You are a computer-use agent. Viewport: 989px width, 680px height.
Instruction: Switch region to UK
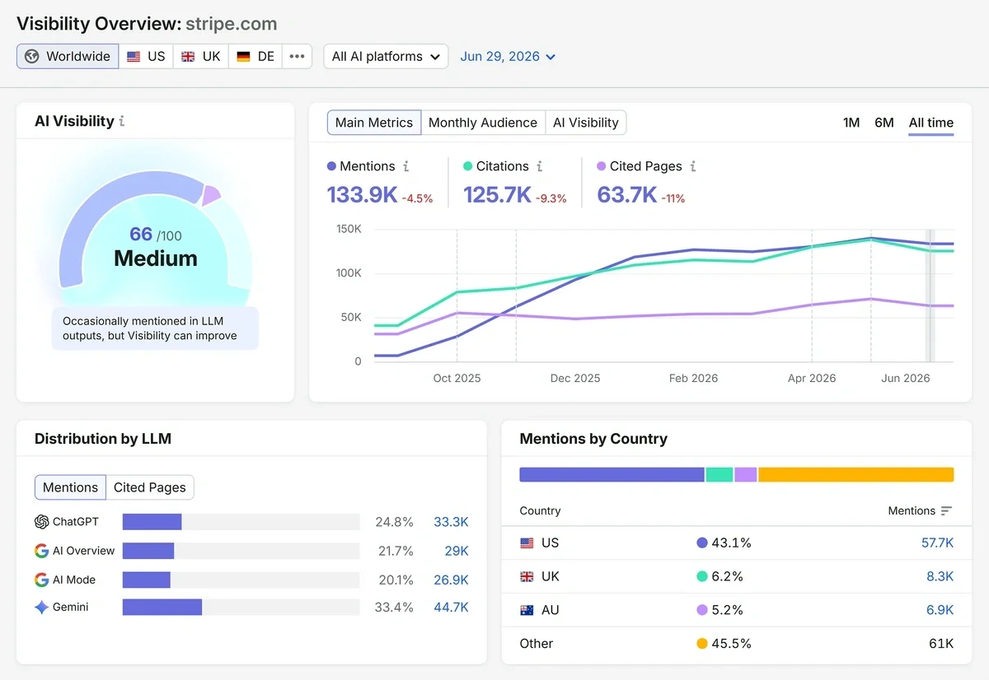[201, 56]
